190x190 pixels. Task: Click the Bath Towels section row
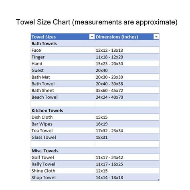95,44
